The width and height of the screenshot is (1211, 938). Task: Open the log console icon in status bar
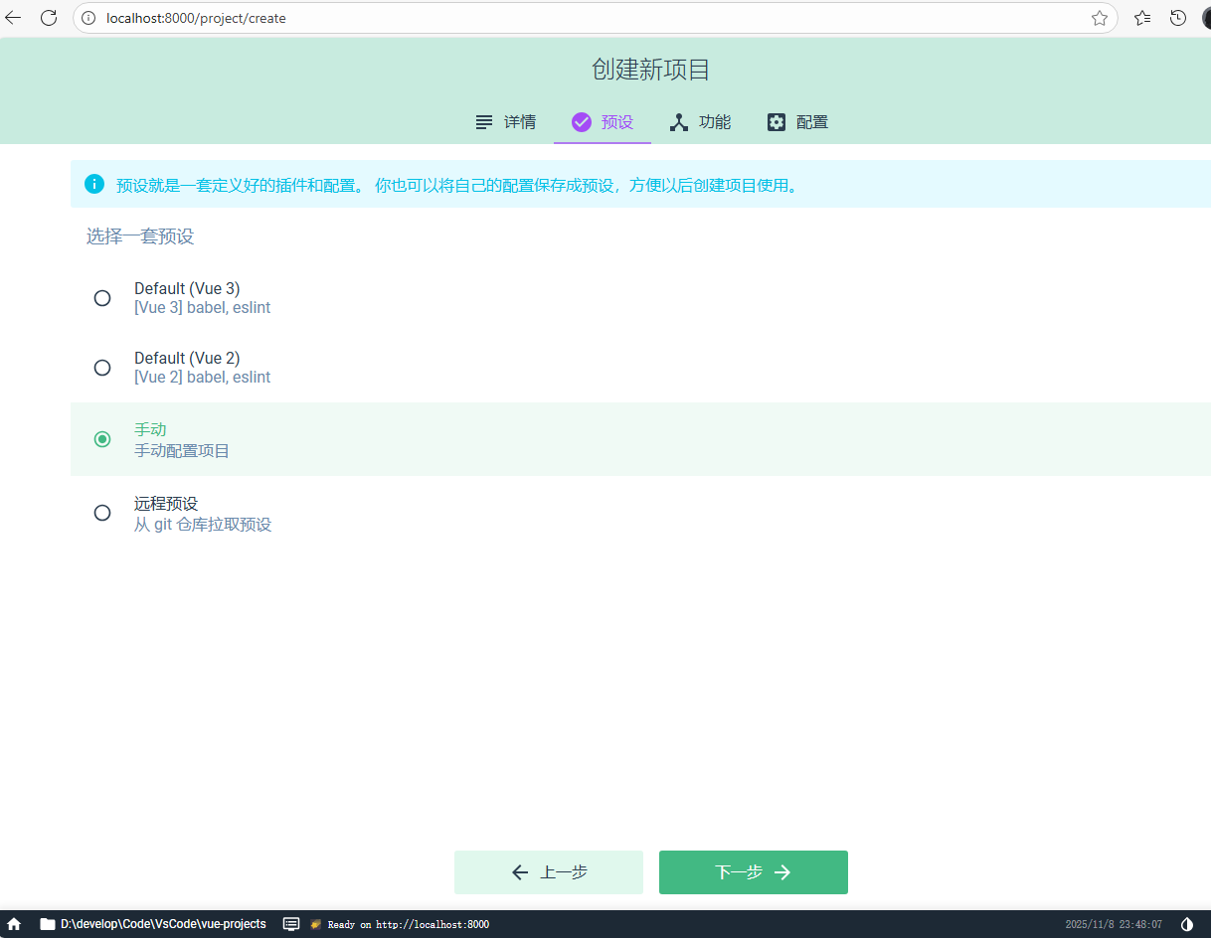tap(291, 924)
